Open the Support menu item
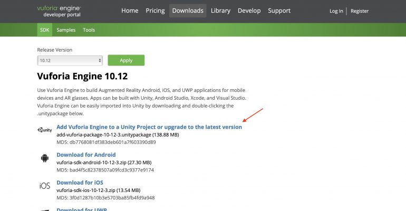The height and width of the screenshot is (211, 406). (279, 11)
